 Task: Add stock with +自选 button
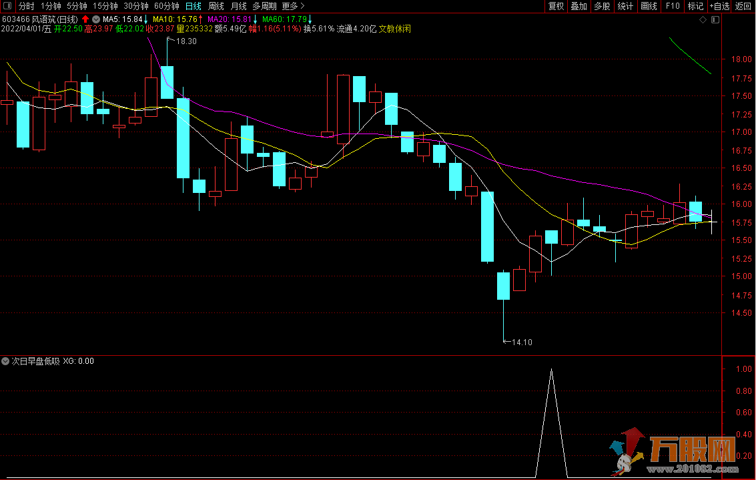click(719, 7)
